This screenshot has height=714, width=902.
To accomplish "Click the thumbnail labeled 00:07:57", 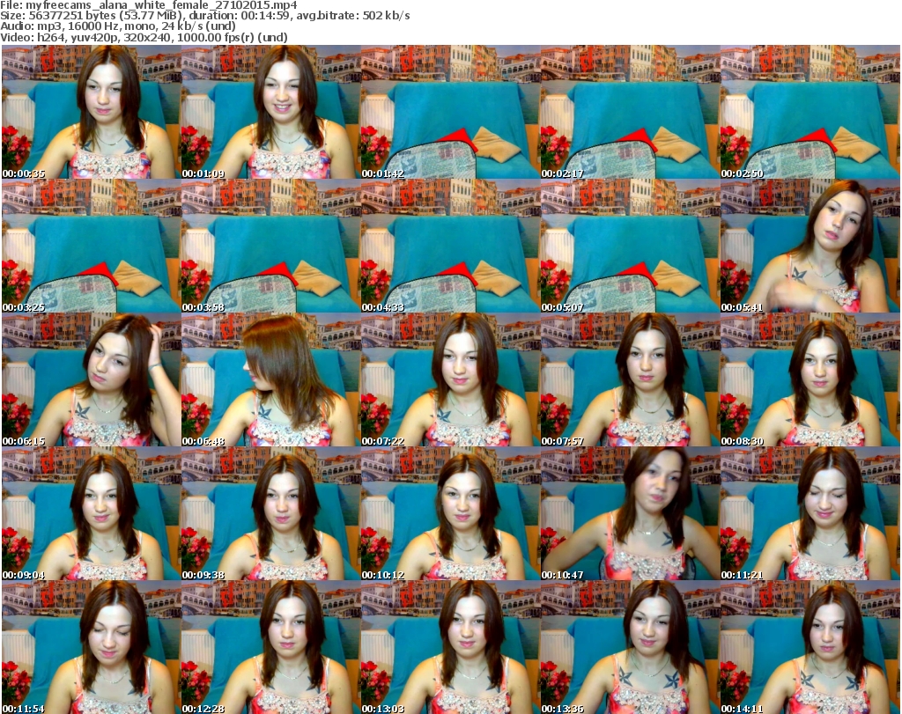I will 630,380.
